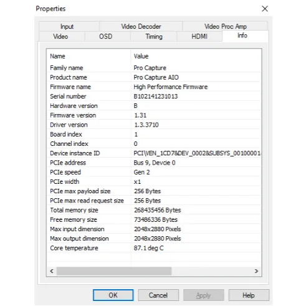
Task: Click the serial value B102141231013
Action: coord(156,96)
